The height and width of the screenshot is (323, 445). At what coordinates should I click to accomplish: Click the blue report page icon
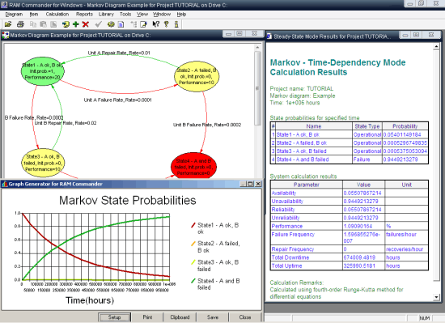(121, 24)
